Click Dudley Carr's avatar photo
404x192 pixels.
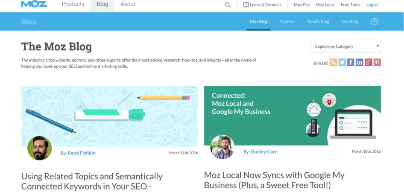[x=222, y=147]
